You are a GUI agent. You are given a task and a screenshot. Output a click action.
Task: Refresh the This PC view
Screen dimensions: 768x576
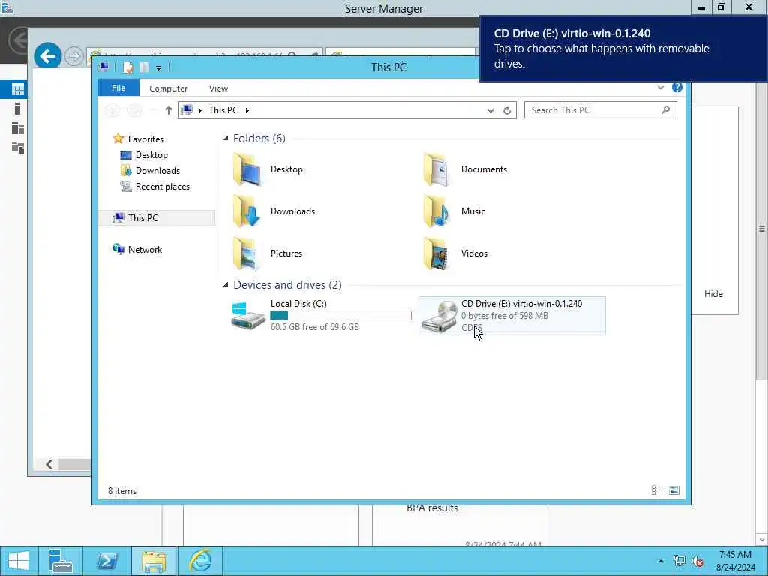tap(507, 111)
